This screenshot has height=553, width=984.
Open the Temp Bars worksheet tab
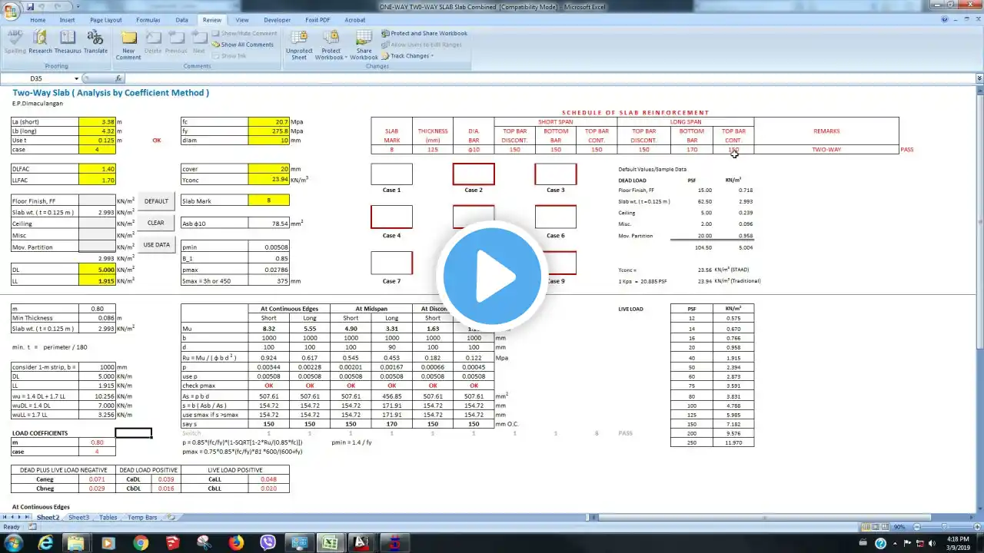(142, 518)
